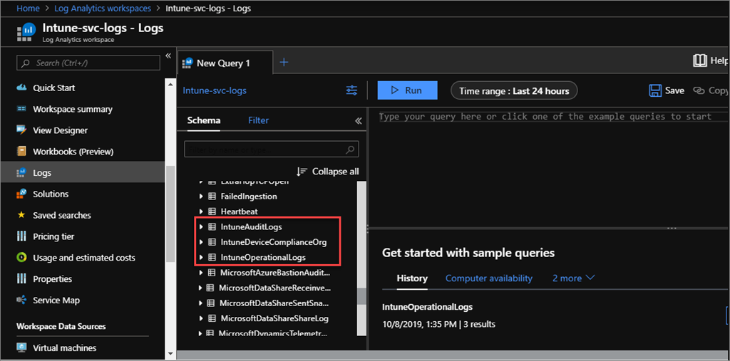Click the Heartbeat table icon
This screenshot has width=730, height=361.
tap(212, 211)
